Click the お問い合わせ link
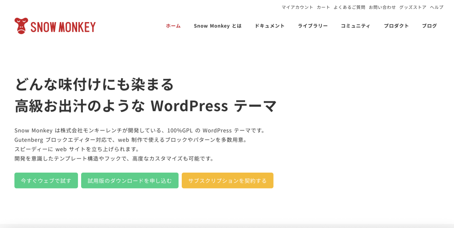This screenshot has height=228, width=454. [382, 7]
